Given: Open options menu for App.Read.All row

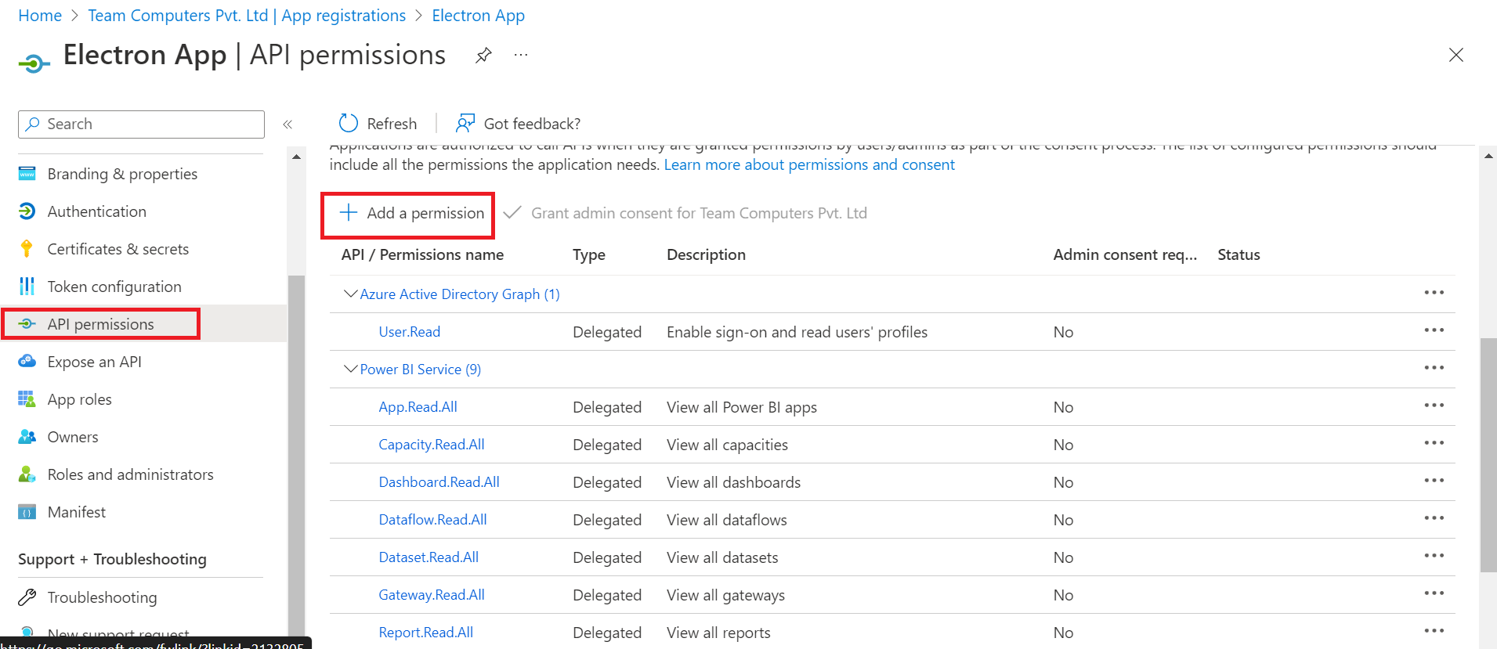Looking at the screenshot, I should (1434, 406).
